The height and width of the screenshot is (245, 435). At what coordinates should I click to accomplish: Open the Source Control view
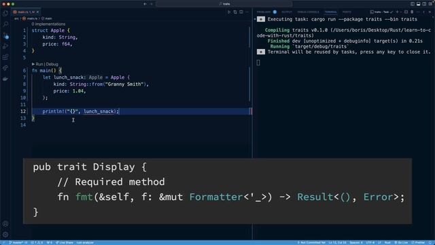point(5,35)
